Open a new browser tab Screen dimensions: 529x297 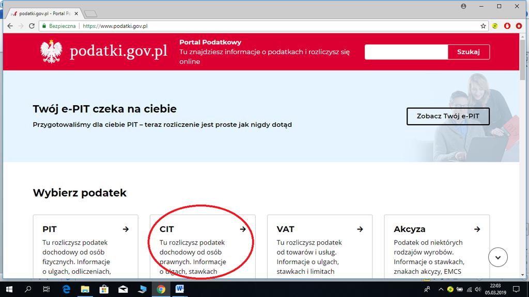pyautogui.click(x=90, y=13)
